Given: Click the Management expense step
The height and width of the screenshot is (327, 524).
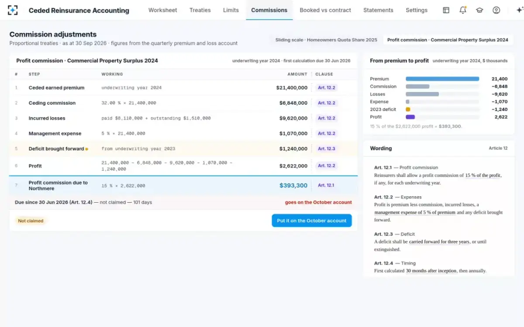Looking at the screenshot, I should (55, 133).
